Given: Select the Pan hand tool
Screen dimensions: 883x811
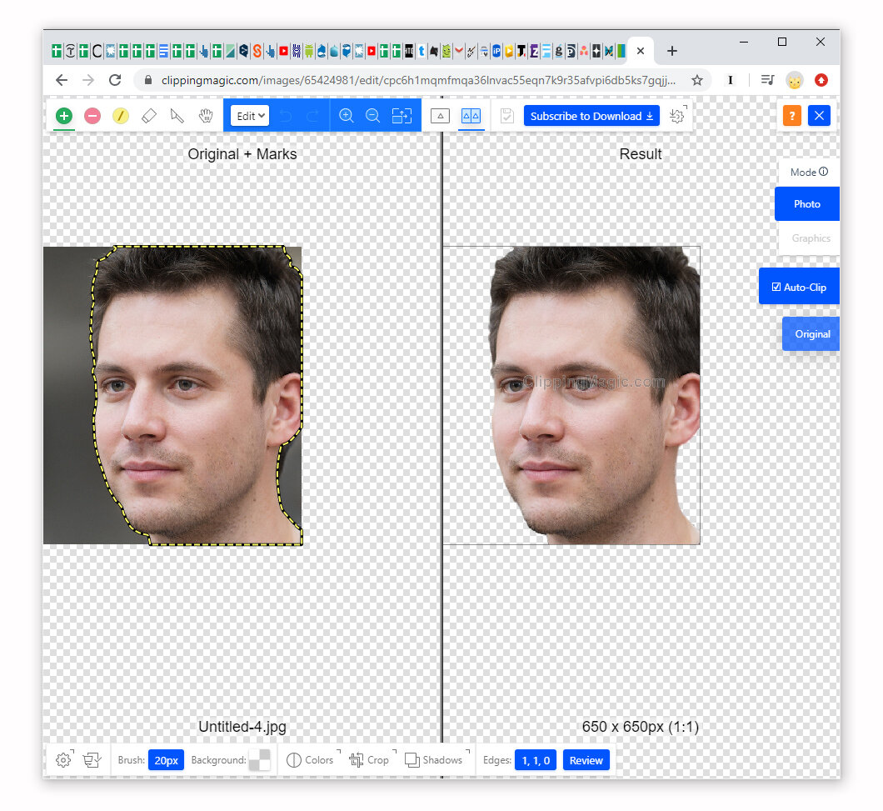Looking at the screenshot, I should point(206,116).
